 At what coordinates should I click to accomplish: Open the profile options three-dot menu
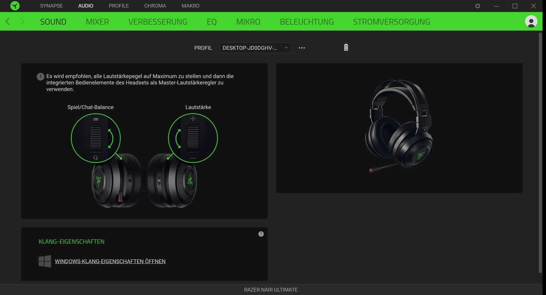(x=302, y=48)
